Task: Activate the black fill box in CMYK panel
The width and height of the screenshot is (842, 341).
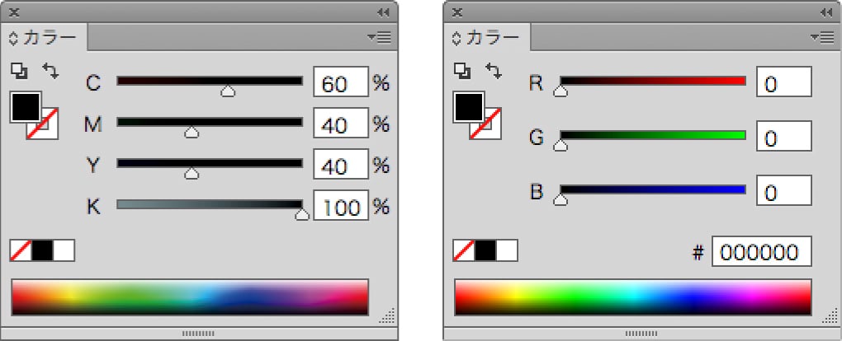Action: (x=24, y=106)
